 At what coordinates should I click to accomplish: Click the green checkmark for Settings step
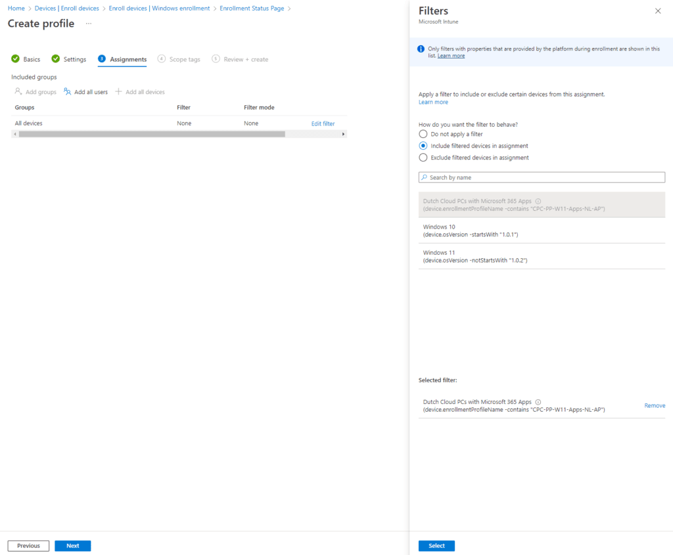pyautogui.click(x=56, y=59)
